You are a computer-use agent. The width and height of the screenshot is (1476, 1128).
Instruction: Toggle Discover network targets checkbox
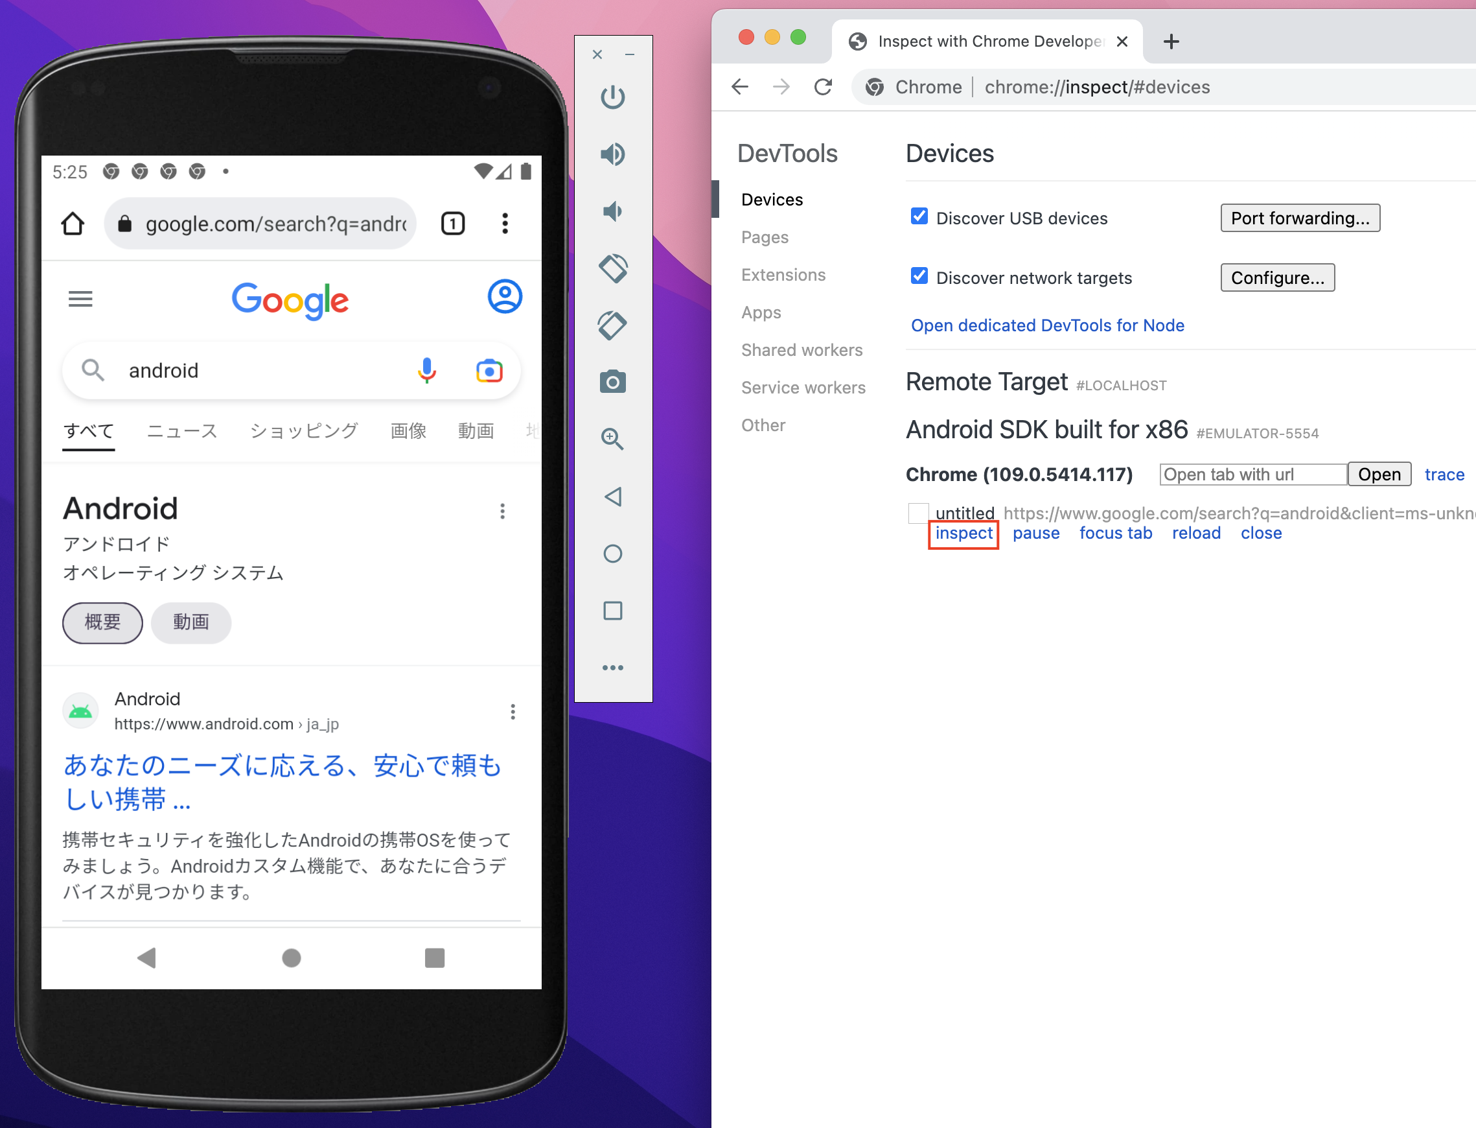point(919,277)
